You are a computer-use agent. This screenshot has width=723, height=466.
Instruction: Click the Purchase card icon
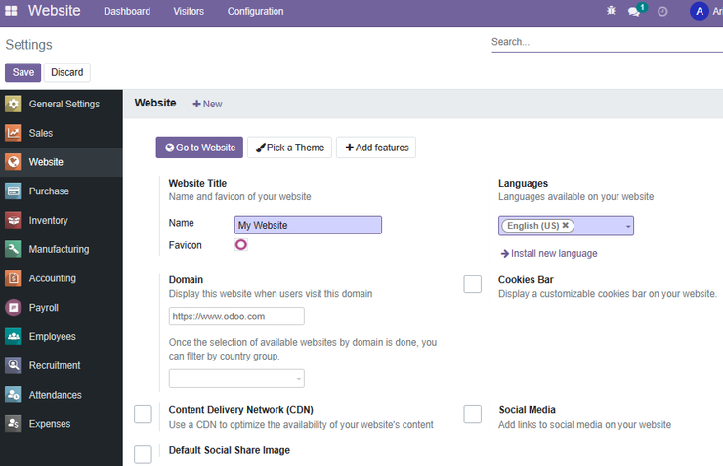(14, 191)
